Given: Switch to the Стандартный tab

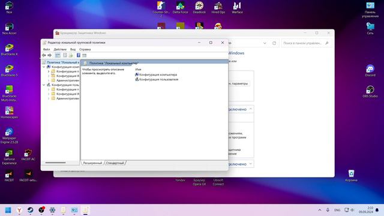Looking at the screenshot, I should (115, 163).
